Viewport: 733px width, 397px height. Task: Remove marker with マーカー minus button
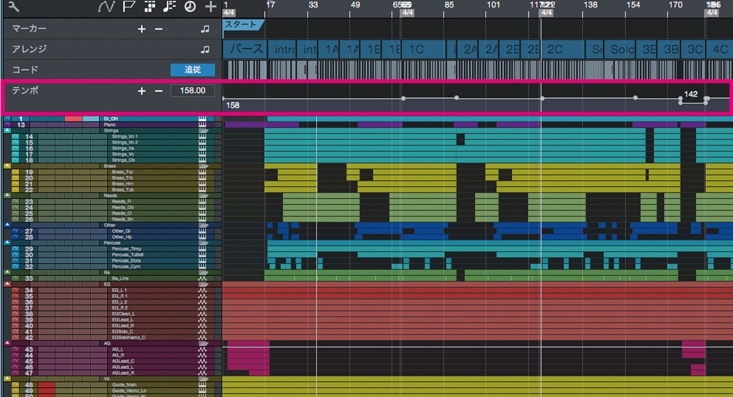tap(158, 29)
